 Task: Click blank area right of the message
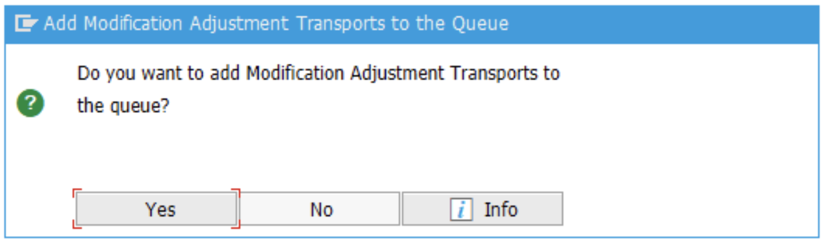point(687,92)
